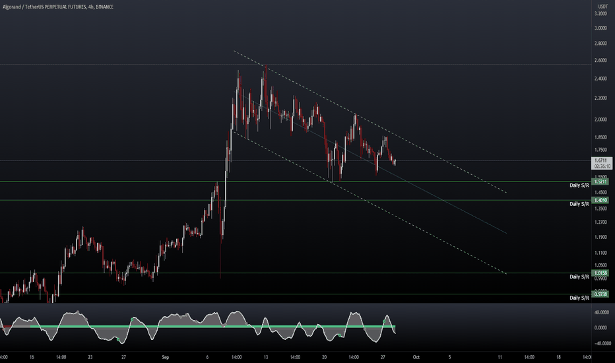Click the Daily S/R label under the 1.4010 line
Image resolution: width=615 pixels, height=363 pixels.
[579, 204]
